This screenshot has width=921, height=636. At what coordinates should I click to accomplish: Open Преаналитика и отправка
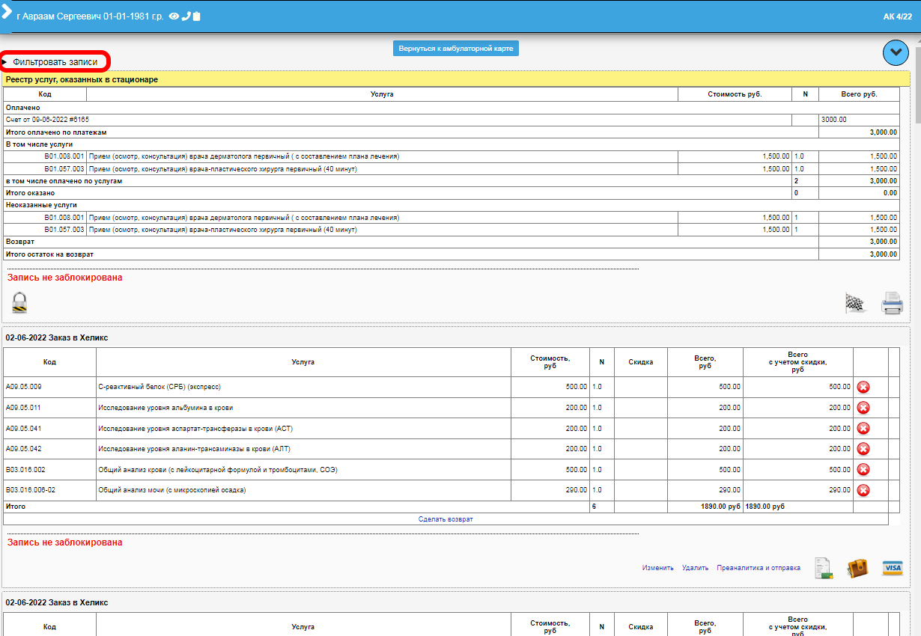pyautogui.click(x=758, y=568)
